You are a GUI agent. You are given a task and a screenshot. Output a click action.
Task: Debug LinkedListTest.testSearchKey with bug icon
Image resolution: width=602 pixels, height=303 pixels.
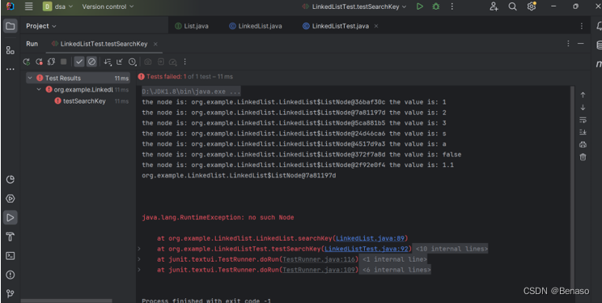(x=436, y=6)
